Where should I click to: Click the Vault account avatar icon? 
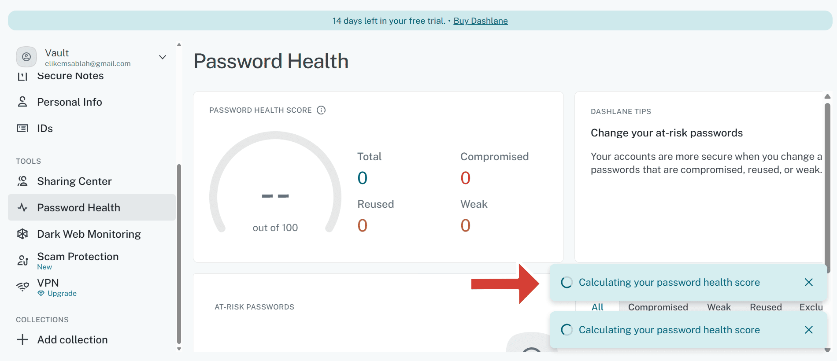coord(26,57)
